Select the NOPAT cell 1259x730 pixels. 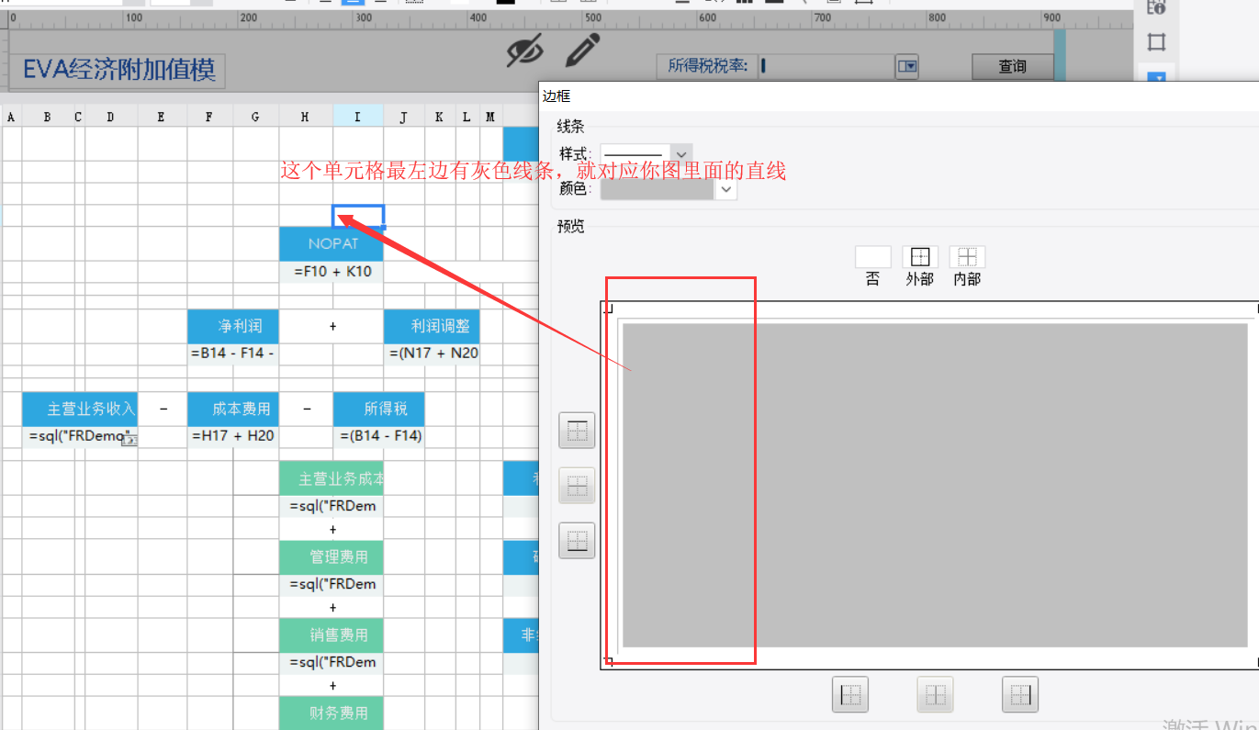pyautogui.click(x=332, y=244)
